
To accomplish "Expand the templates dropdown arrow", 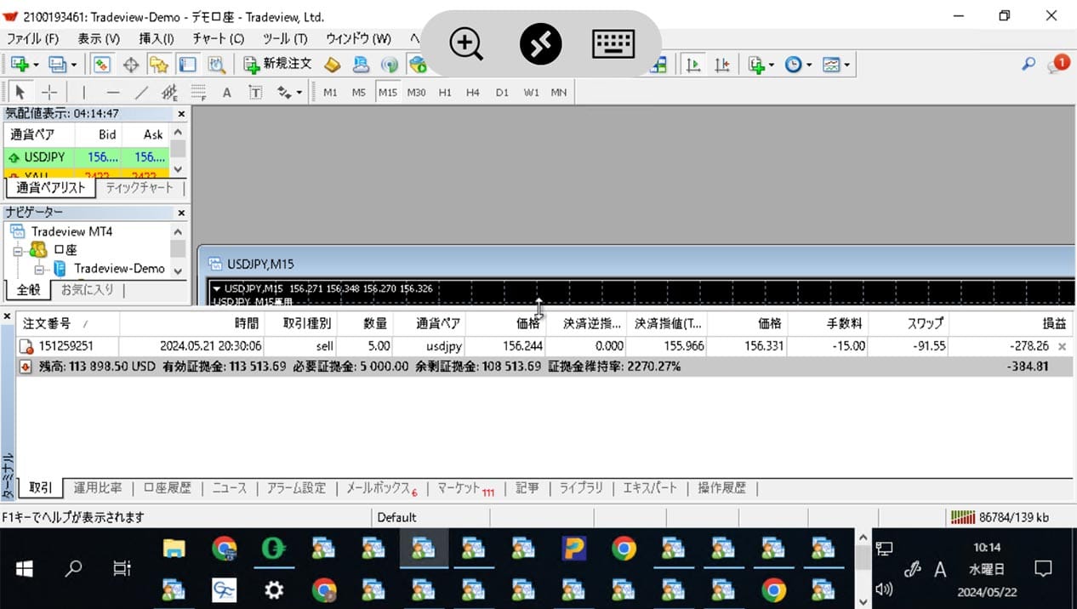I will pos(847,65).
